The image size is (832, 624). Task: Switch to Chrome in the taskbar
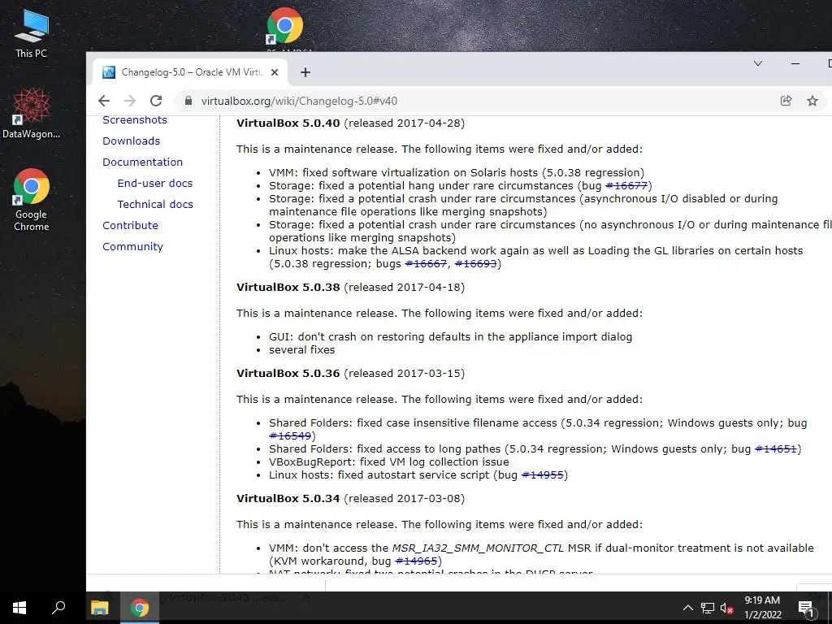click(140, 608)
